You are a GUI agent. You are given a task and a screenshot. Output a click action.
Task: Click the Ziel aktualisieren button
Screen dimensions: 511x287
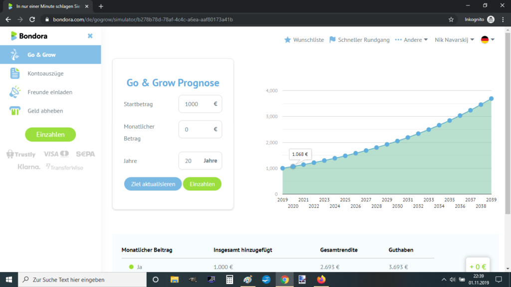click(153, 184)
